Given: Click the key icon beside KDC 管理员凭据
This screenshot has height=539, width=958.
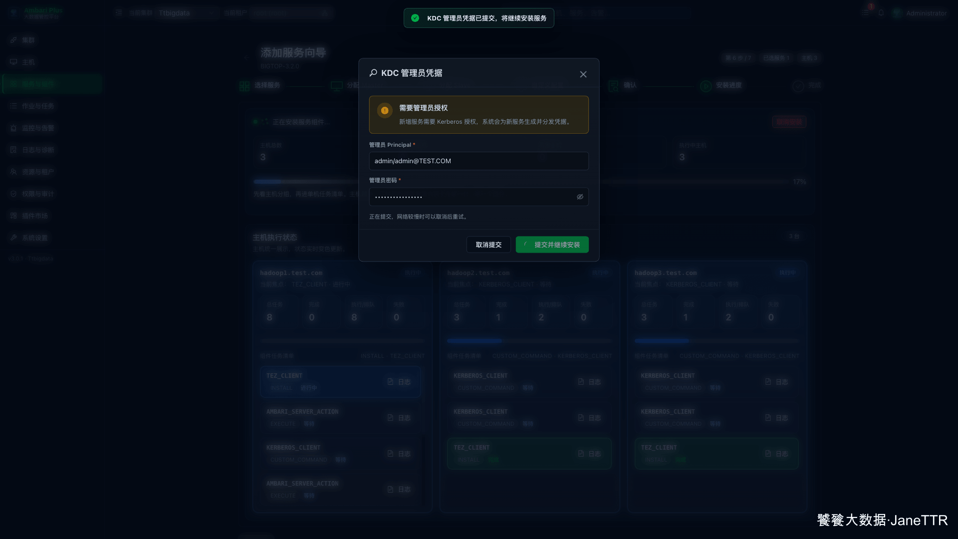Looking at the screenshot, I should coord(373,73).
